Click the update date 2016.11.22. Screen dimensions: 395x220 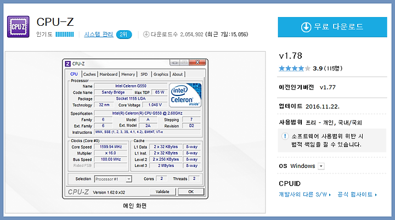point(323,106)
